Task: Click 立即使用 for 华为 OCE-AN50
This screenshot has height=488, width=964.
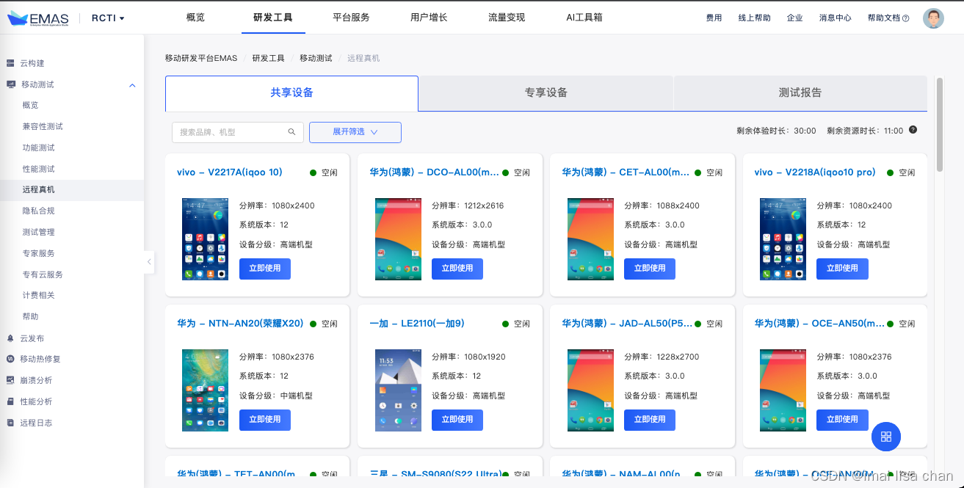Action: pos(842,420)
